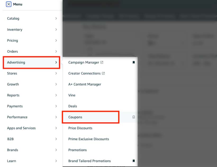Click the Advertising chevron arrow

point(56,62)
